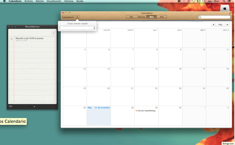Click the Apple logo in the menu bar
Image resolution: width=235 pixels, height=145 pixels.
coord(4,1)
